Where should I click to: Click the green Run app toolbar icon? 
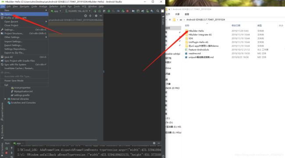95,11
